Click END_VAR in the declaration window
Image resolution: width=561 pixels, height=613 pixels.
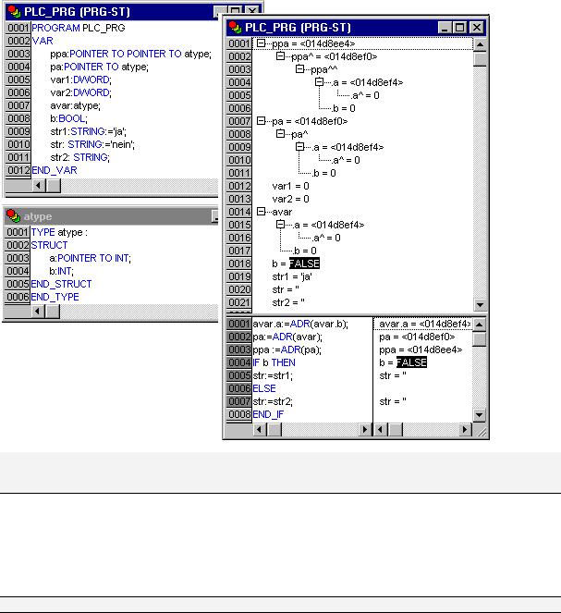pos(55,170)
